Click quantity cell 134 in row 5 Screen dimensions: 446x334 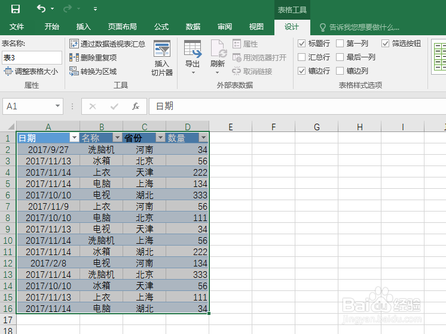click(188, 183)
